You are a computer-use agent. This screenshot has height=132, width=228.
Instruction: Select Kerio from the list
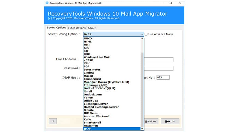coord(112,119)
